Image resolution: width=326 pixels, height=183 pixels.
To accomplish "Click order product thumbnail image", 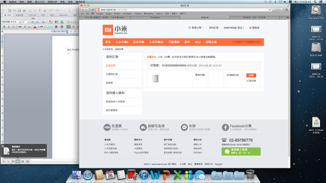I will click(155, 78).
